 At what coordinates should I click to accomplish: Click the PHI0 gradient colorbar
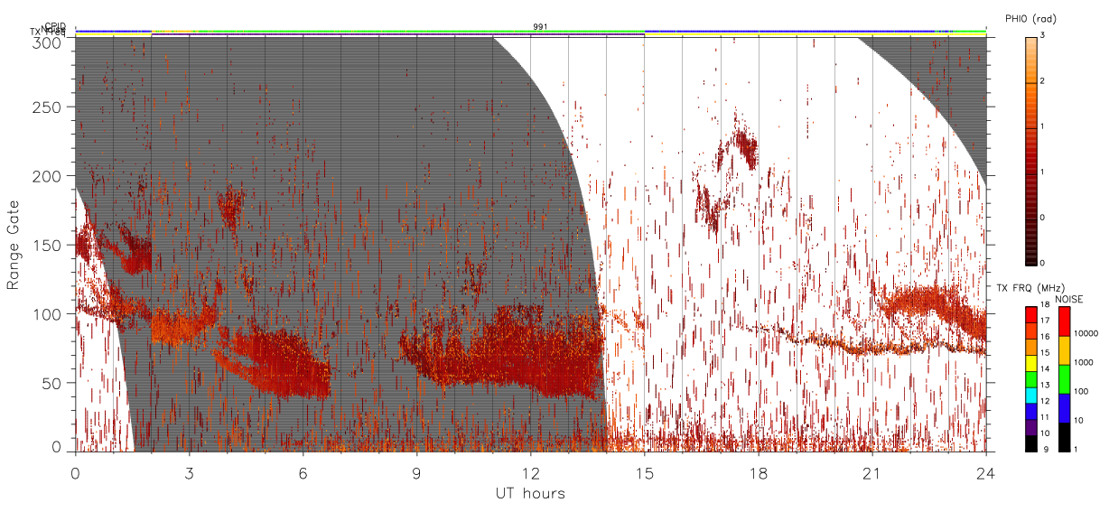[1031, 151]
